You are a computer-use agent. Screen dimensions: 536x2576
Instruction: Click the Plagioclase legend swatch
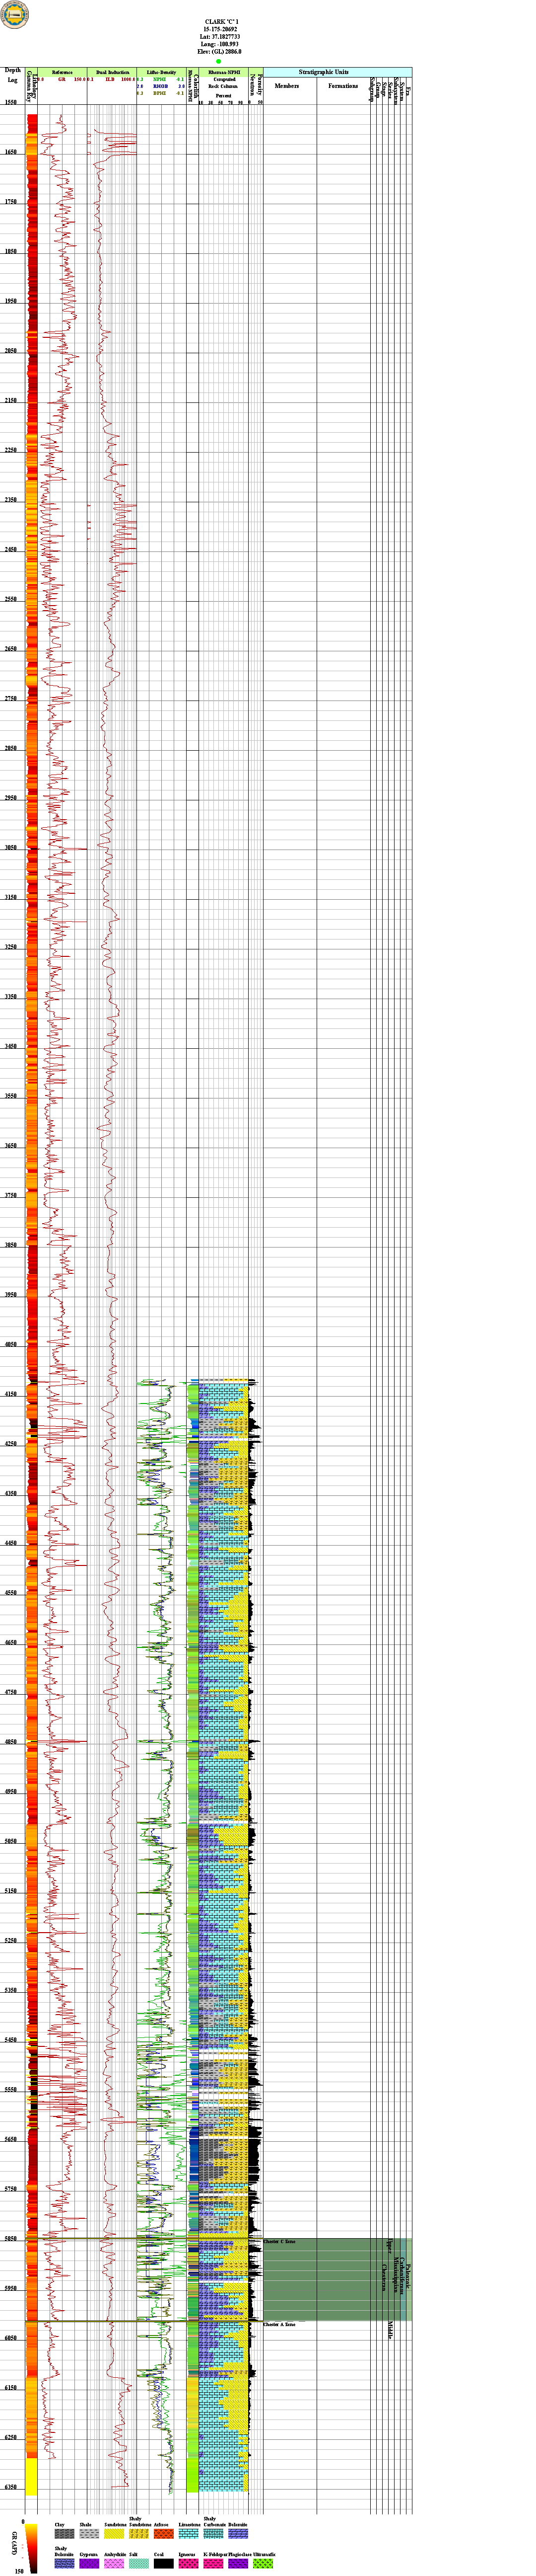[x=239, y=2563]
